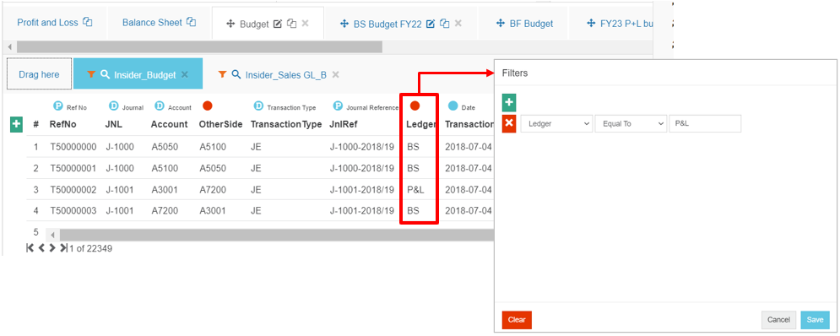Close the Insider_Sales GL_B dataset tab
840x336 pixels.
pyautogui.click(x=335, y=74)
